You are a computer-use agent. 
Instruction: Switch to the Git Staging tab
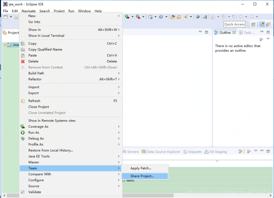click(x=216, y=152)
